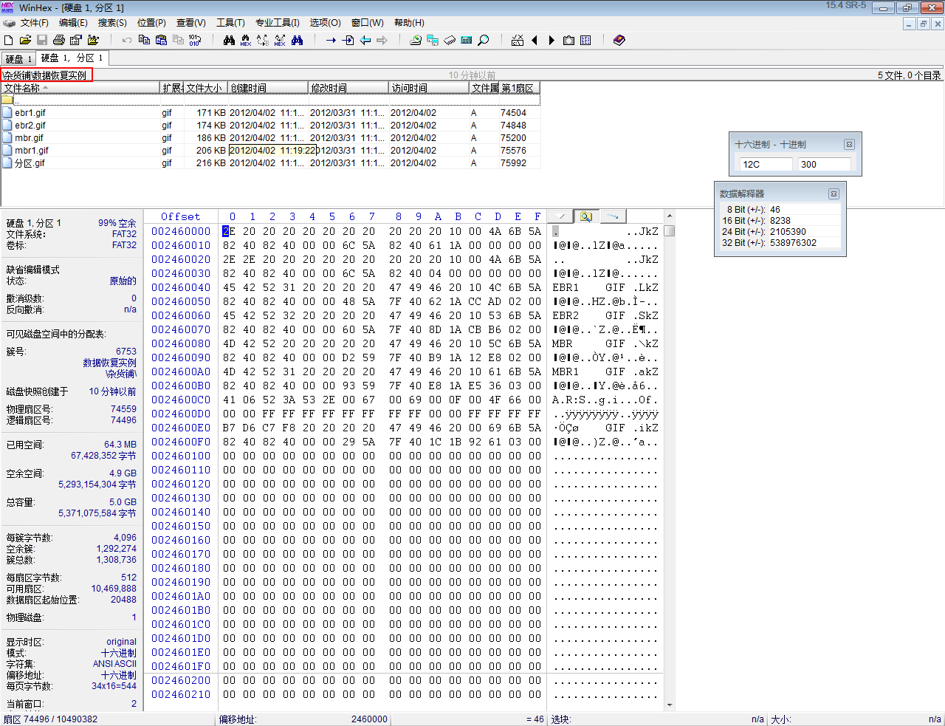Viewport: 945px width, 726px height.
Task: Sort by the 修改时间 column header
Action: [348, 88]
